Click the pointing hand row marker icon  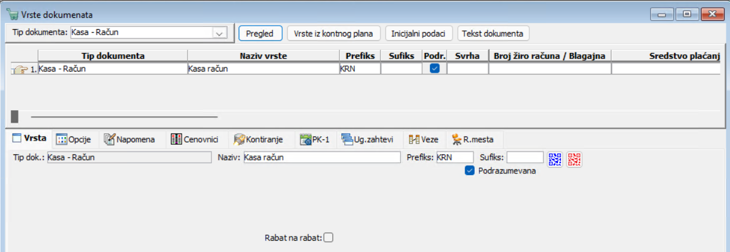click(20, 69)
